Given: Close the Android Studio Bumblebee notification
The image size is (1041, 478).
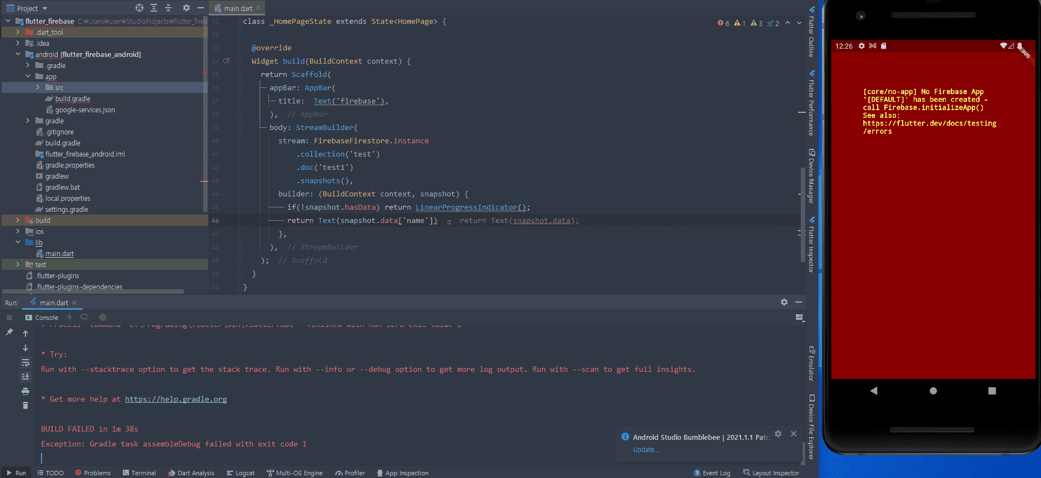Looking at the screenshot, I should pyautogui.click(x=794, y=434).
